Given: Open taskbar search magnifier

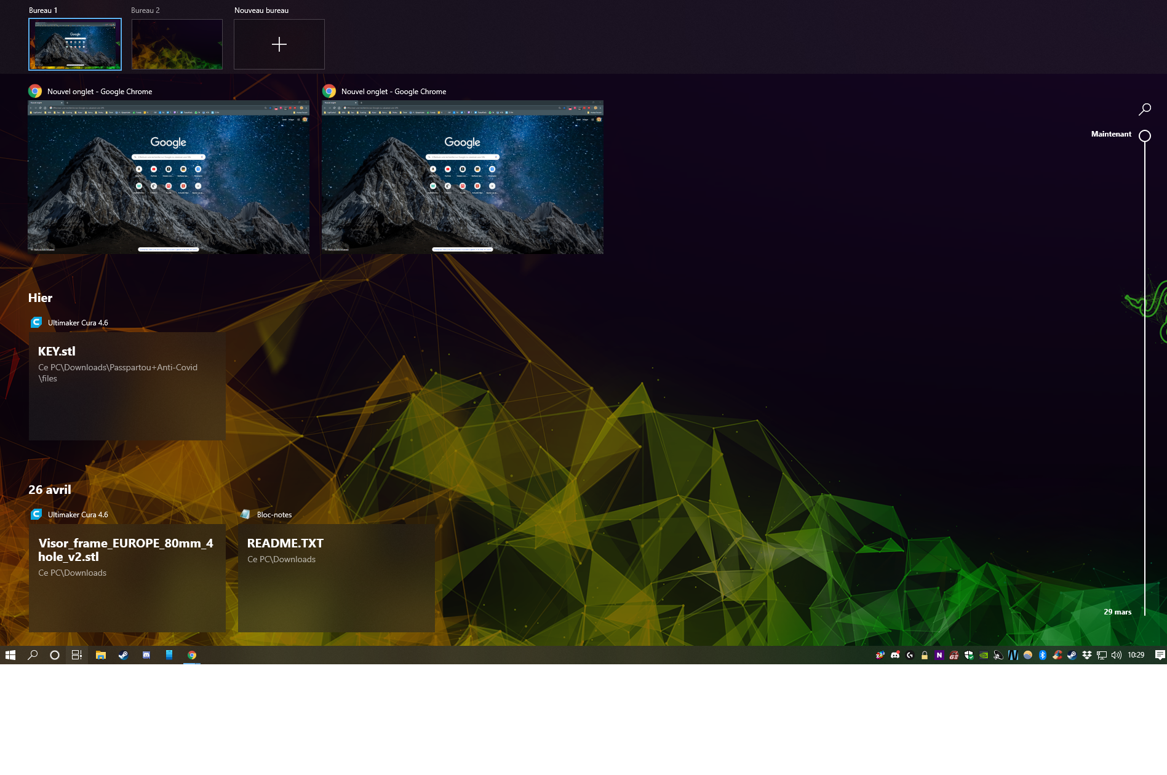Looking at the screenshot, I should (33, 655).
